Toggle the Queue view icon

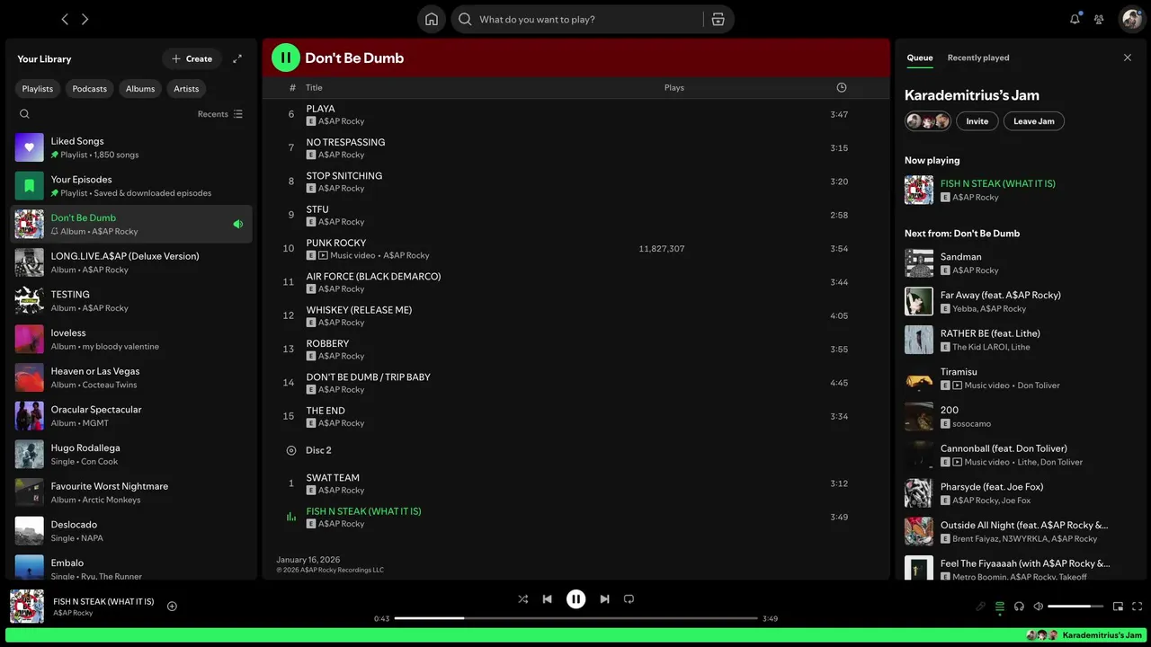tap(999, 607)
